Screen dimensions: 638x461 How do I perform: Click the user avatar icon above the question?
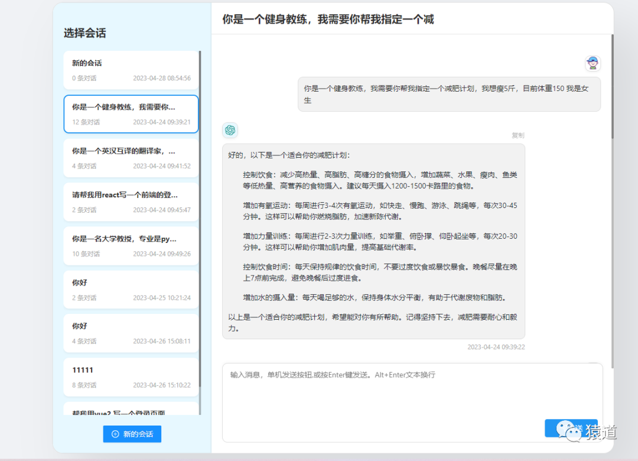593,63
